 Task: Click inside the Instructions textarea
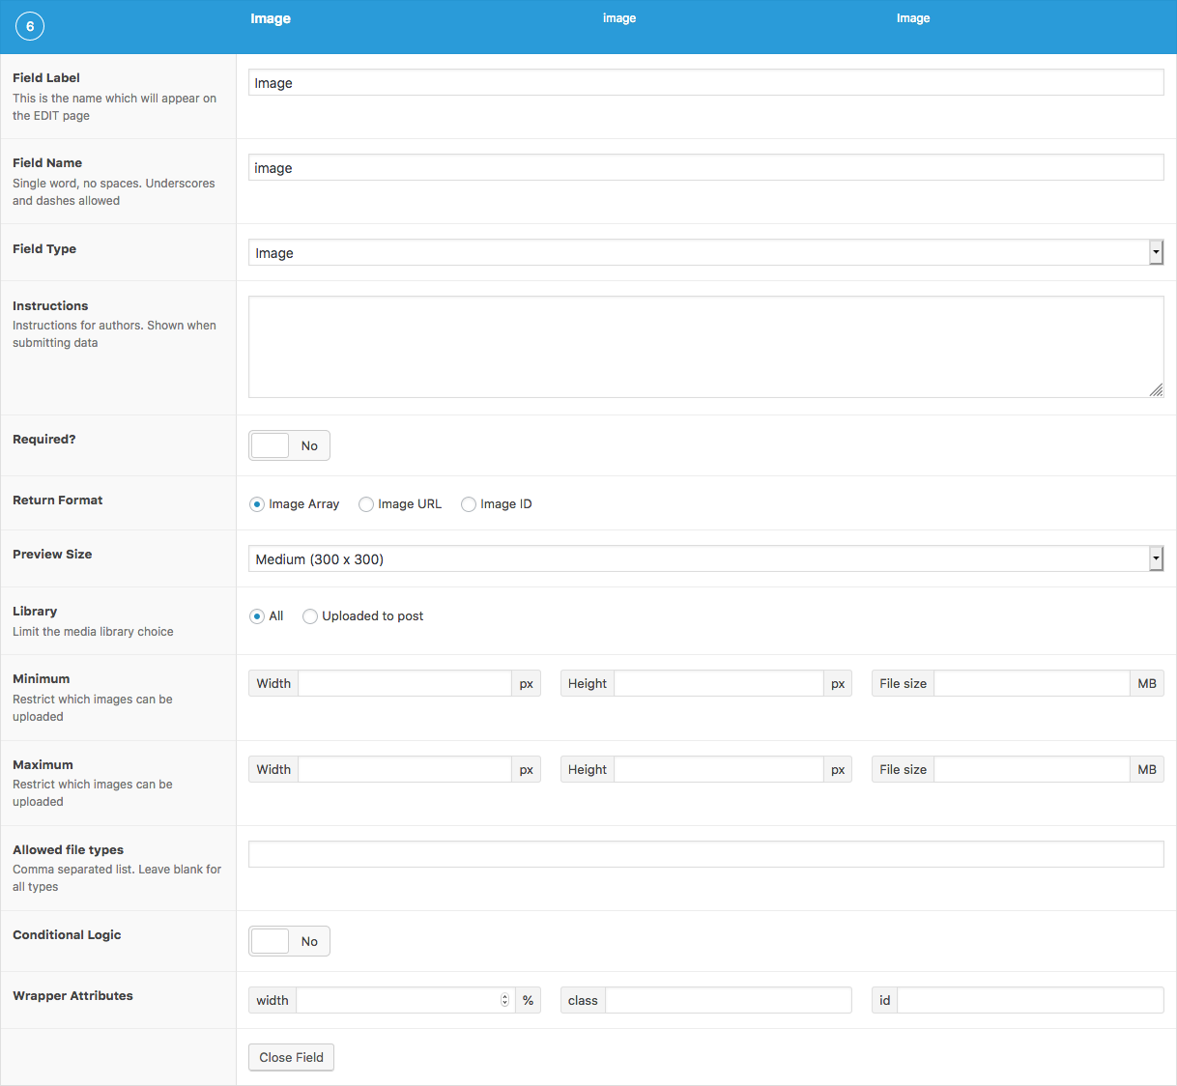[x=705, y=346]
